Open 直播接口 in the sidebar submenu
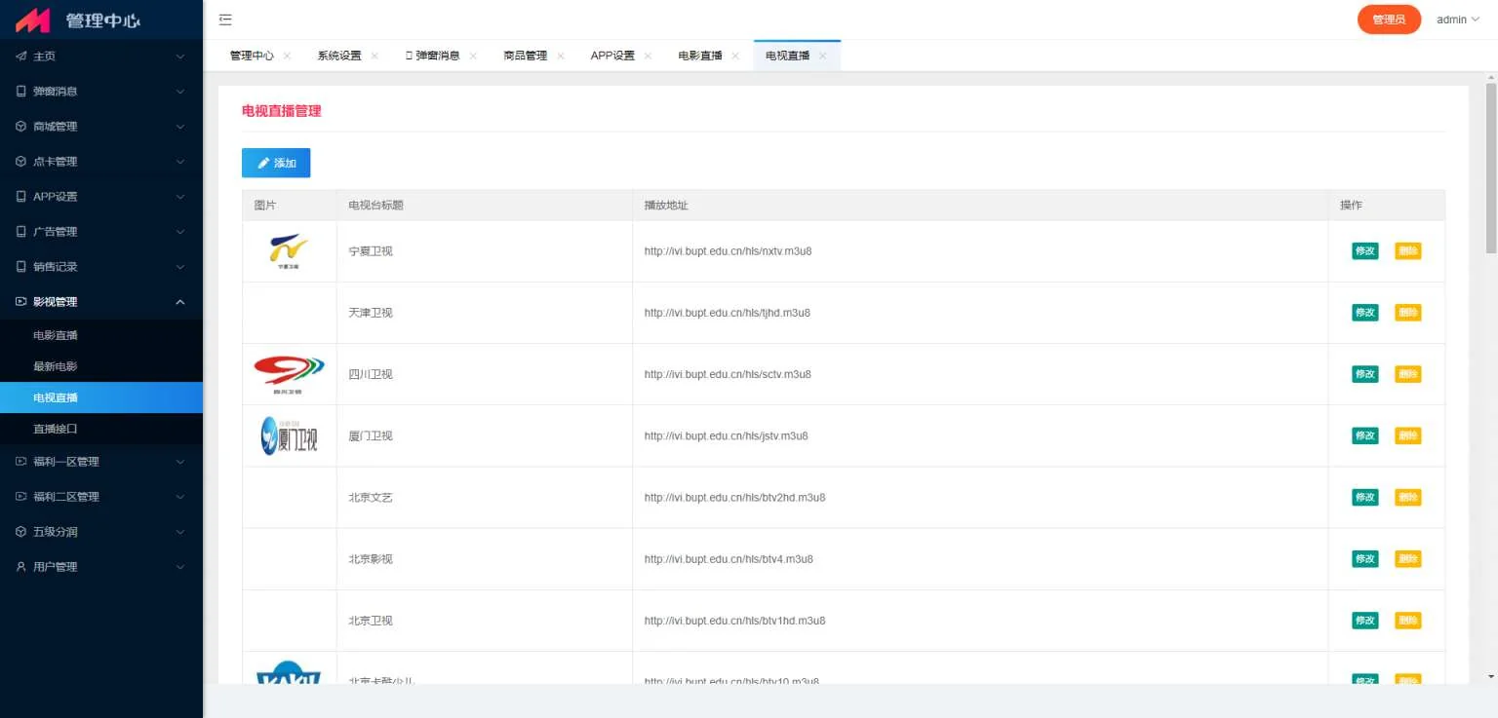1498x718 pixels. tap(56, 429)
